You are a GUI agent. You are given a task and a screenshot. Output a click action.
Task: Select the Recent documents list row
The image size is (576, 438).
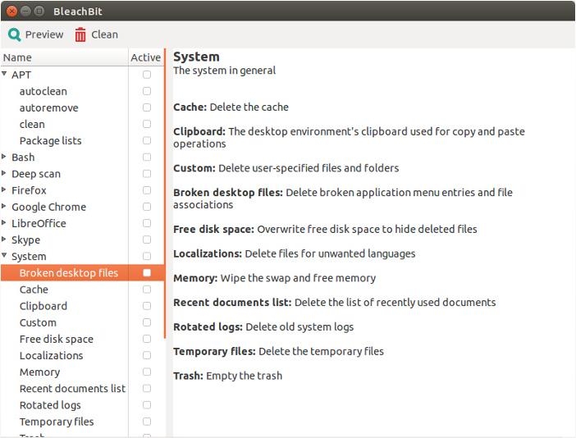82,389
